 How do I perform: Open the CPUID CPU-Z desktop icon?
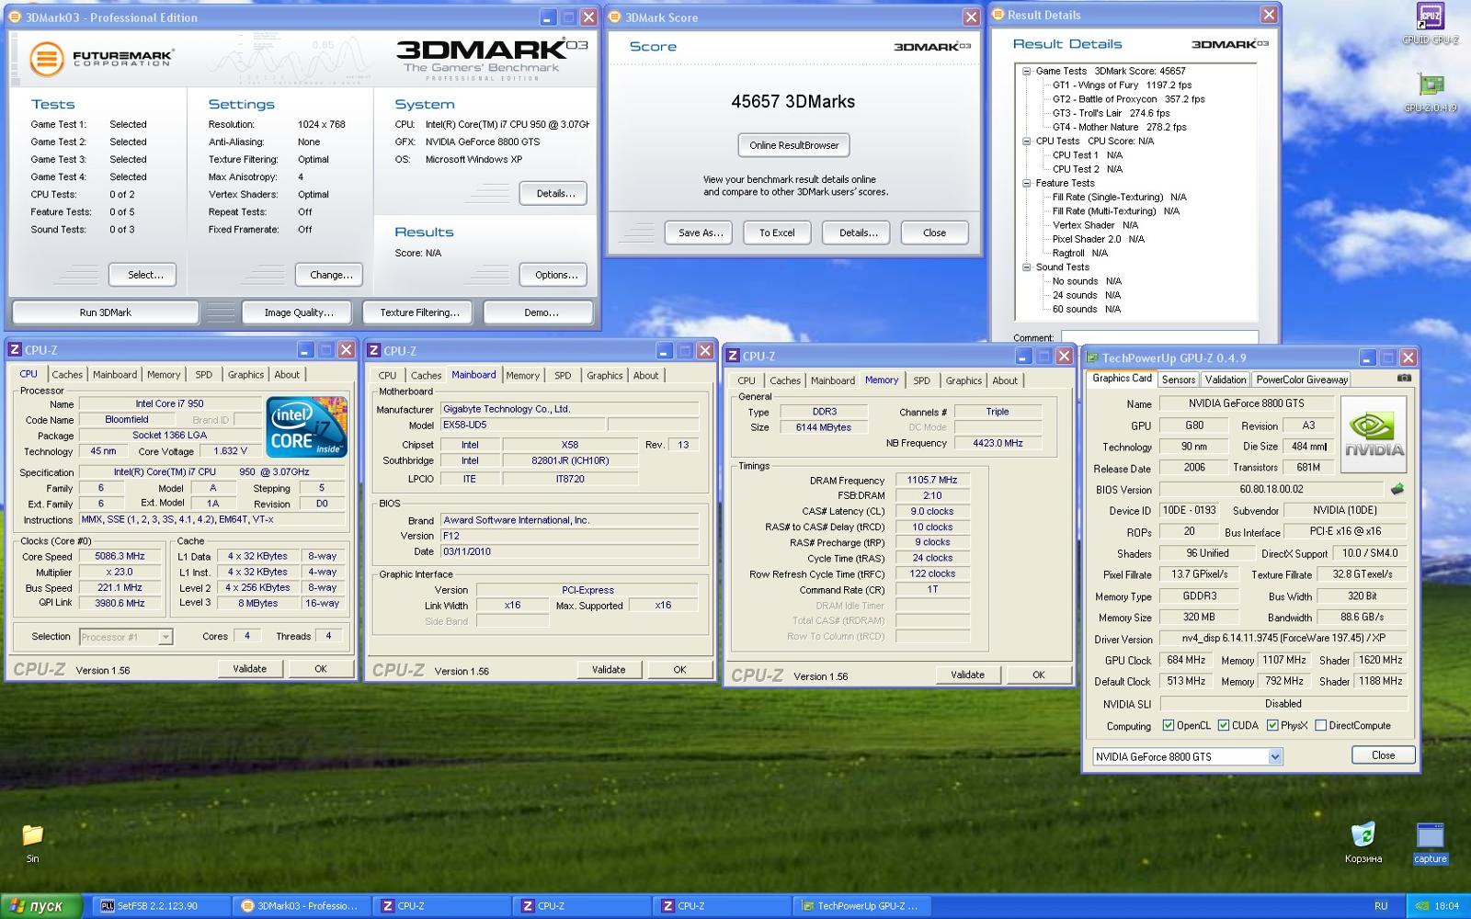pos(1430,23)
